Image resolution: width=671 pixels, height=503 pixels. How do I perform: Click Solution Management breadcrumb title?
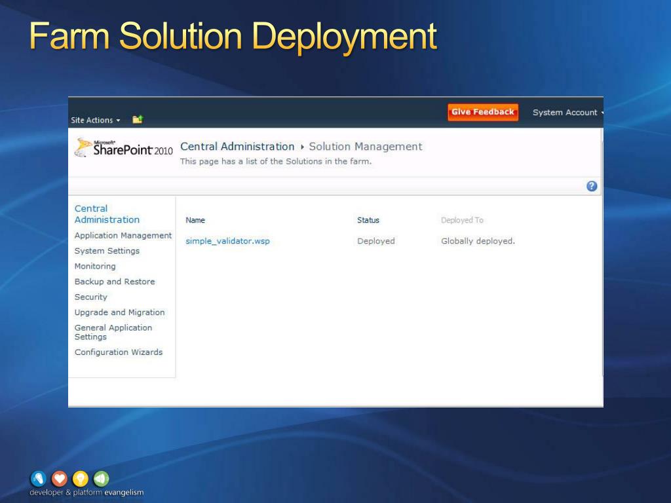point(366,147)
